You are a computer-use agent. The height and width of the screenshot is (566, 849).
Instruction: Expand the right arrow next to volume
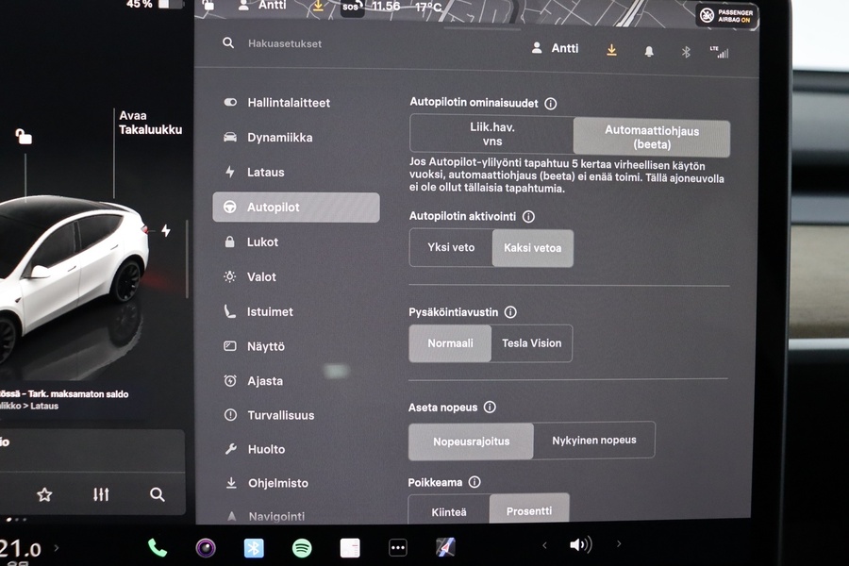pos(619,545)
